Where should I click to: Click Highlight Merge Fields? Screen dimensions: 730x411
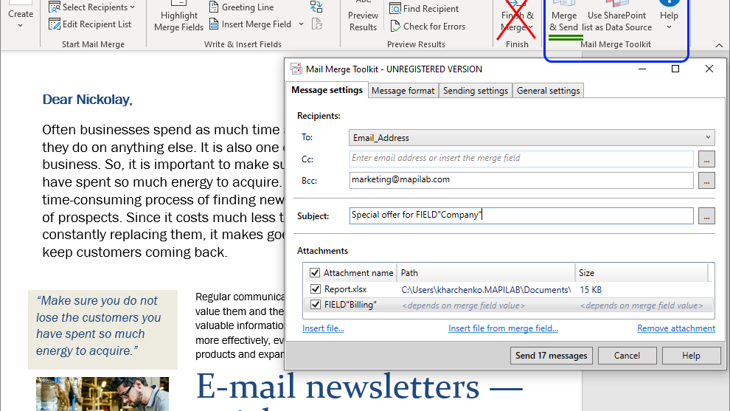tap(178, 18)
